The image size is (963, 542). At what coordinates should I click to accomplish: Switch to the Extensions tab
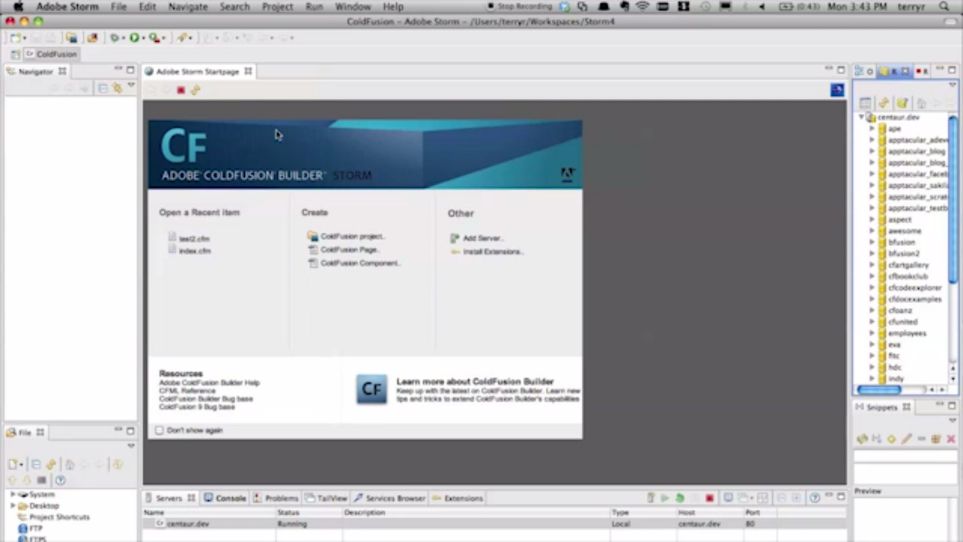[457, 498]
